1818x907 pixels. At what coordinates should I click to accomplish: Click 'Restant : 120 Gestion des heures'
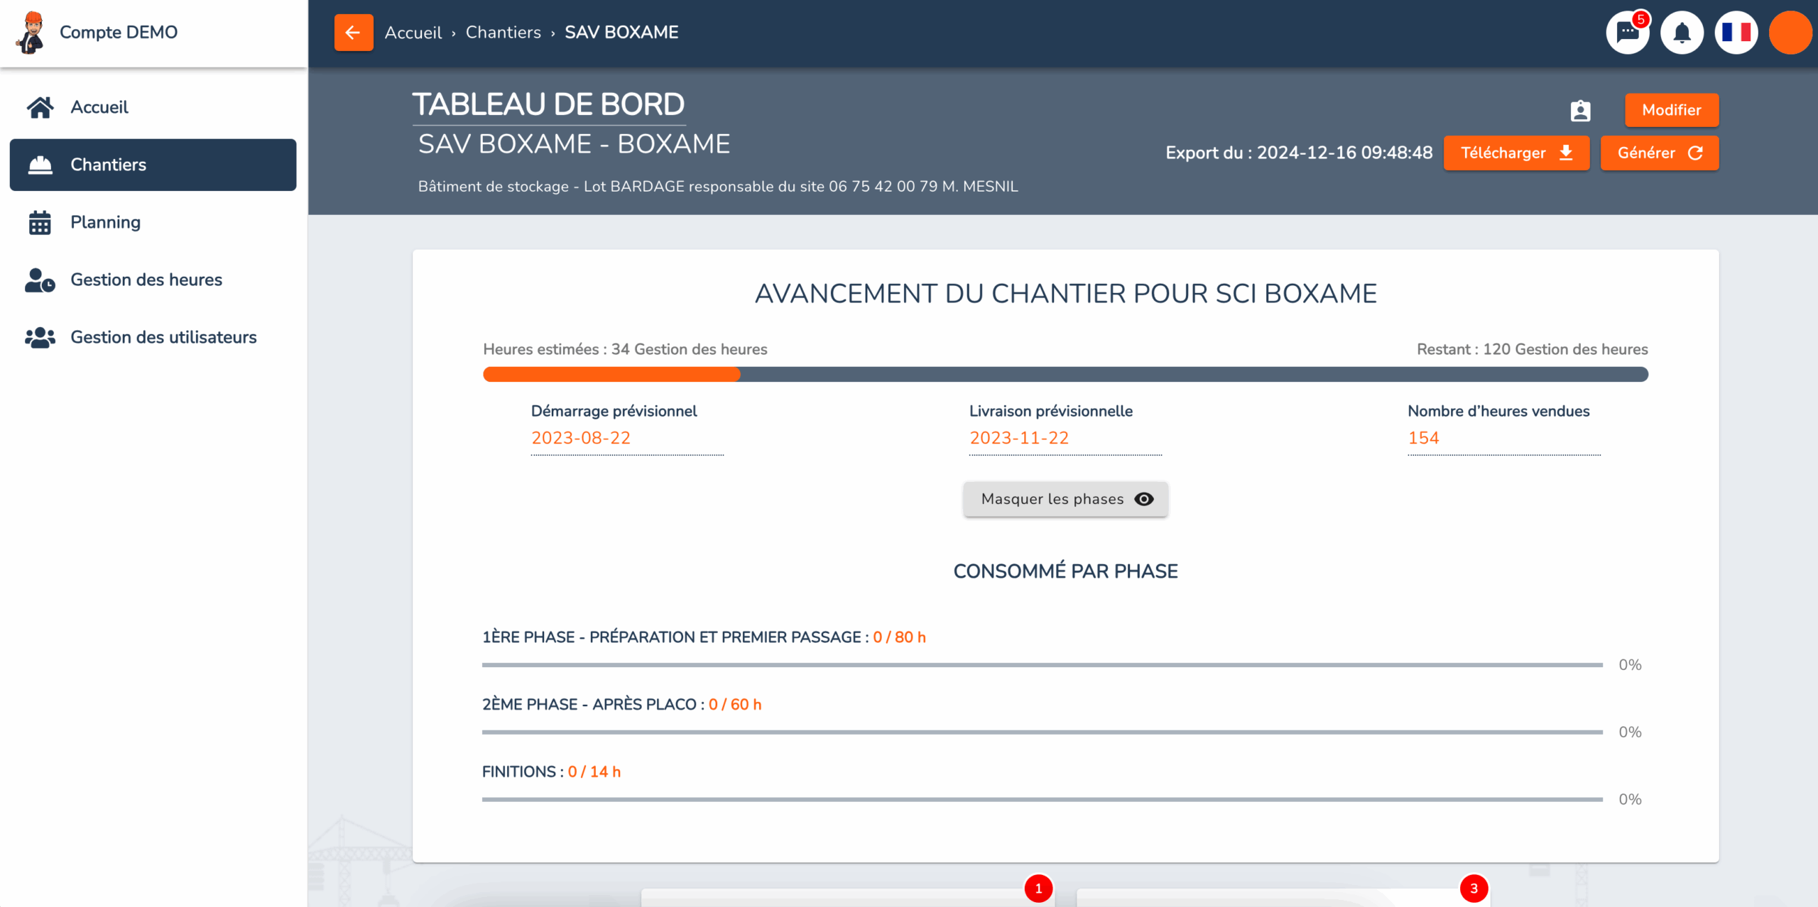[1532, 349]
